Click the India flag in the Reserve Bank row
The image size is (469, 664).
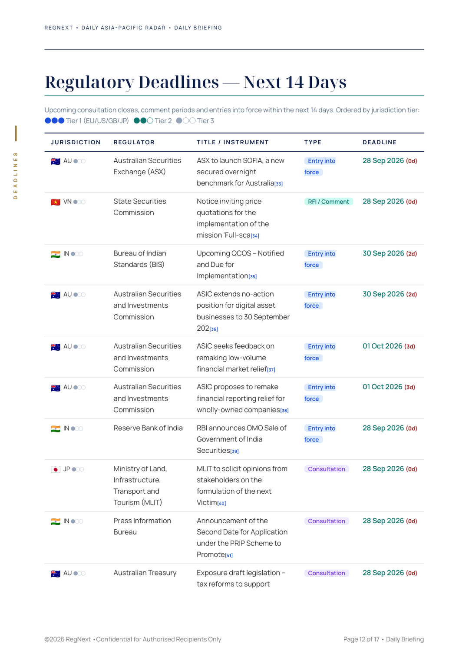[56, 429]
